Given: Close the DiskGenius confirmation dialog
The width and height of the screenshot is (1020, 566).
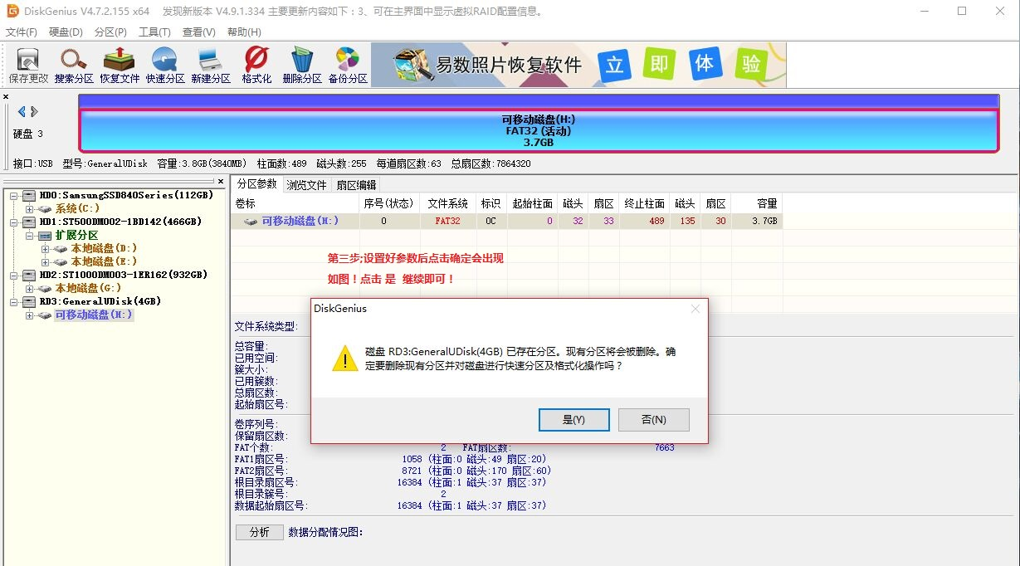Looking at the screenshot, I should pos(695,309).
